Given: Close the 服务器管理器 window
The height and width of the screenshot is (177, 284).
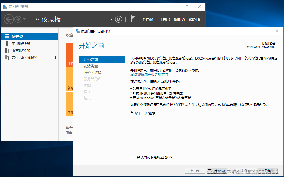Looking at the screenshot, I should 199,7.
